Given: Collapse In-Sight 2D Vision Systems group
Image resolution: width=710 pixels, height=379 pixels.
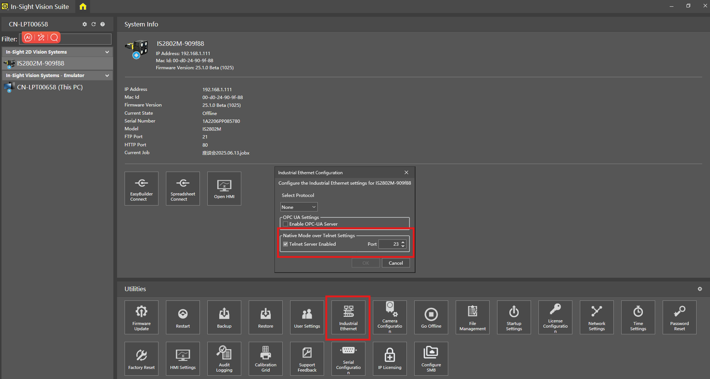Looking at the screenshot, I should pos(107,52).
